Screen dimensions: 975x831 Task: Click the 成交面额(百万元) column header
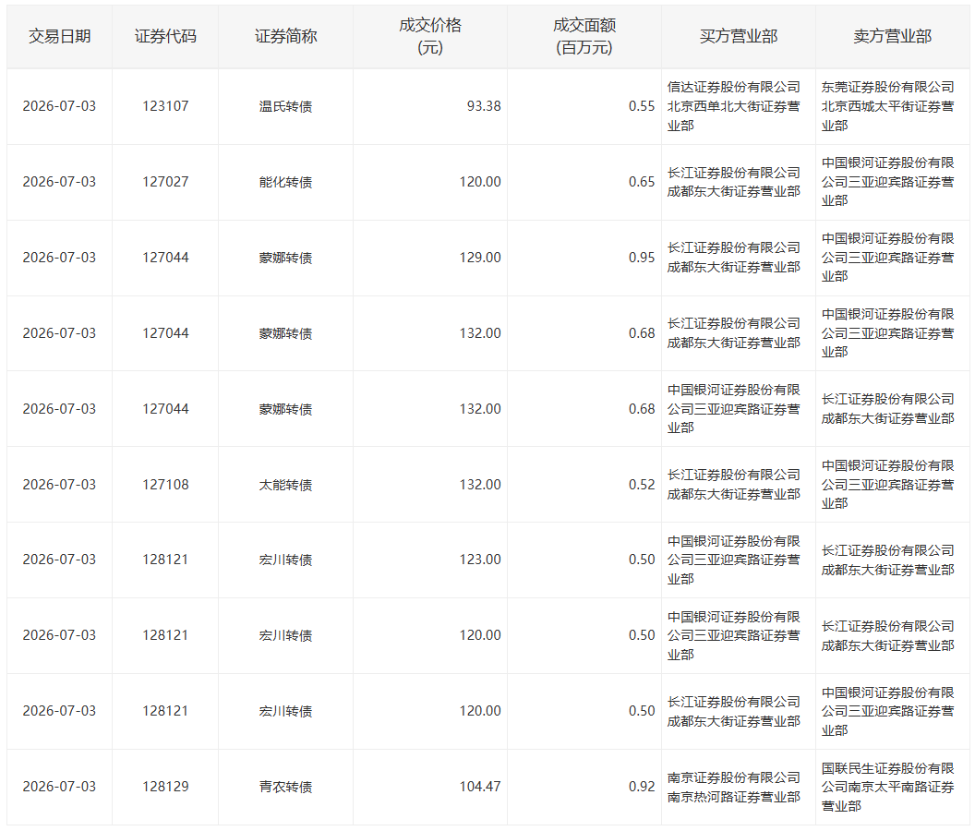584,37
